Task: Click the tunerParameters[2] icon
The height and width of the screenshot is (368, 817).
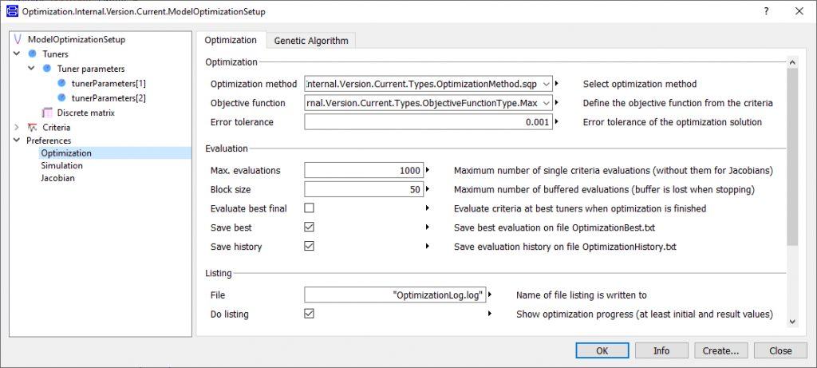Action: [62, 97]
